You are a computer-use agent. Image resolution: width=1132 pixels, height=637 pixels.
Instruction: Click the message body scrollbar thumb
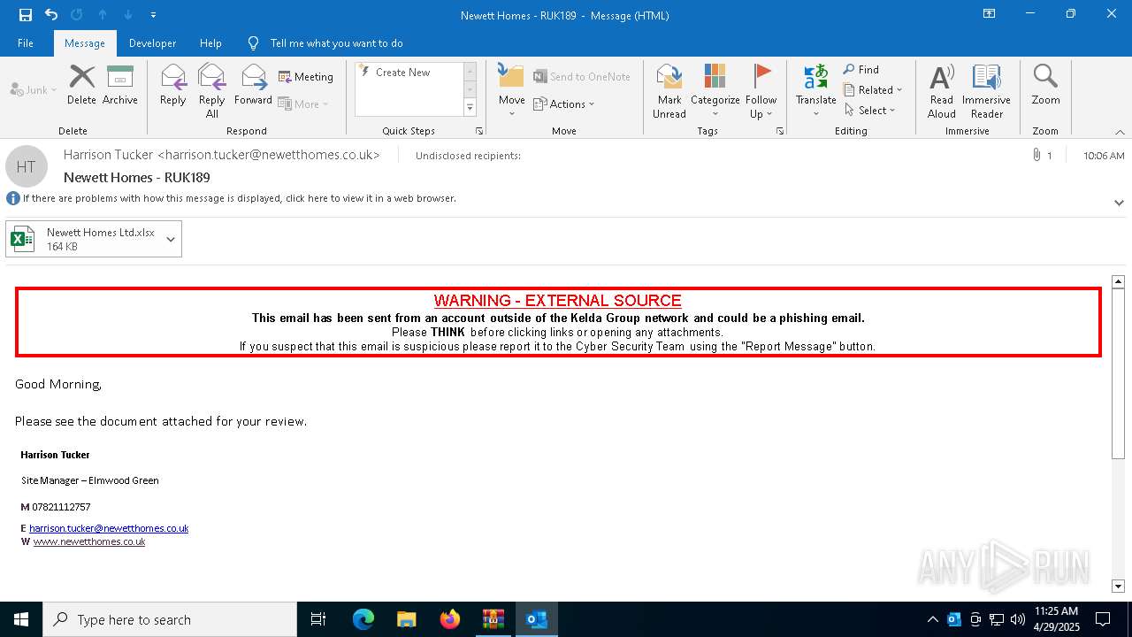(1118, 374)
